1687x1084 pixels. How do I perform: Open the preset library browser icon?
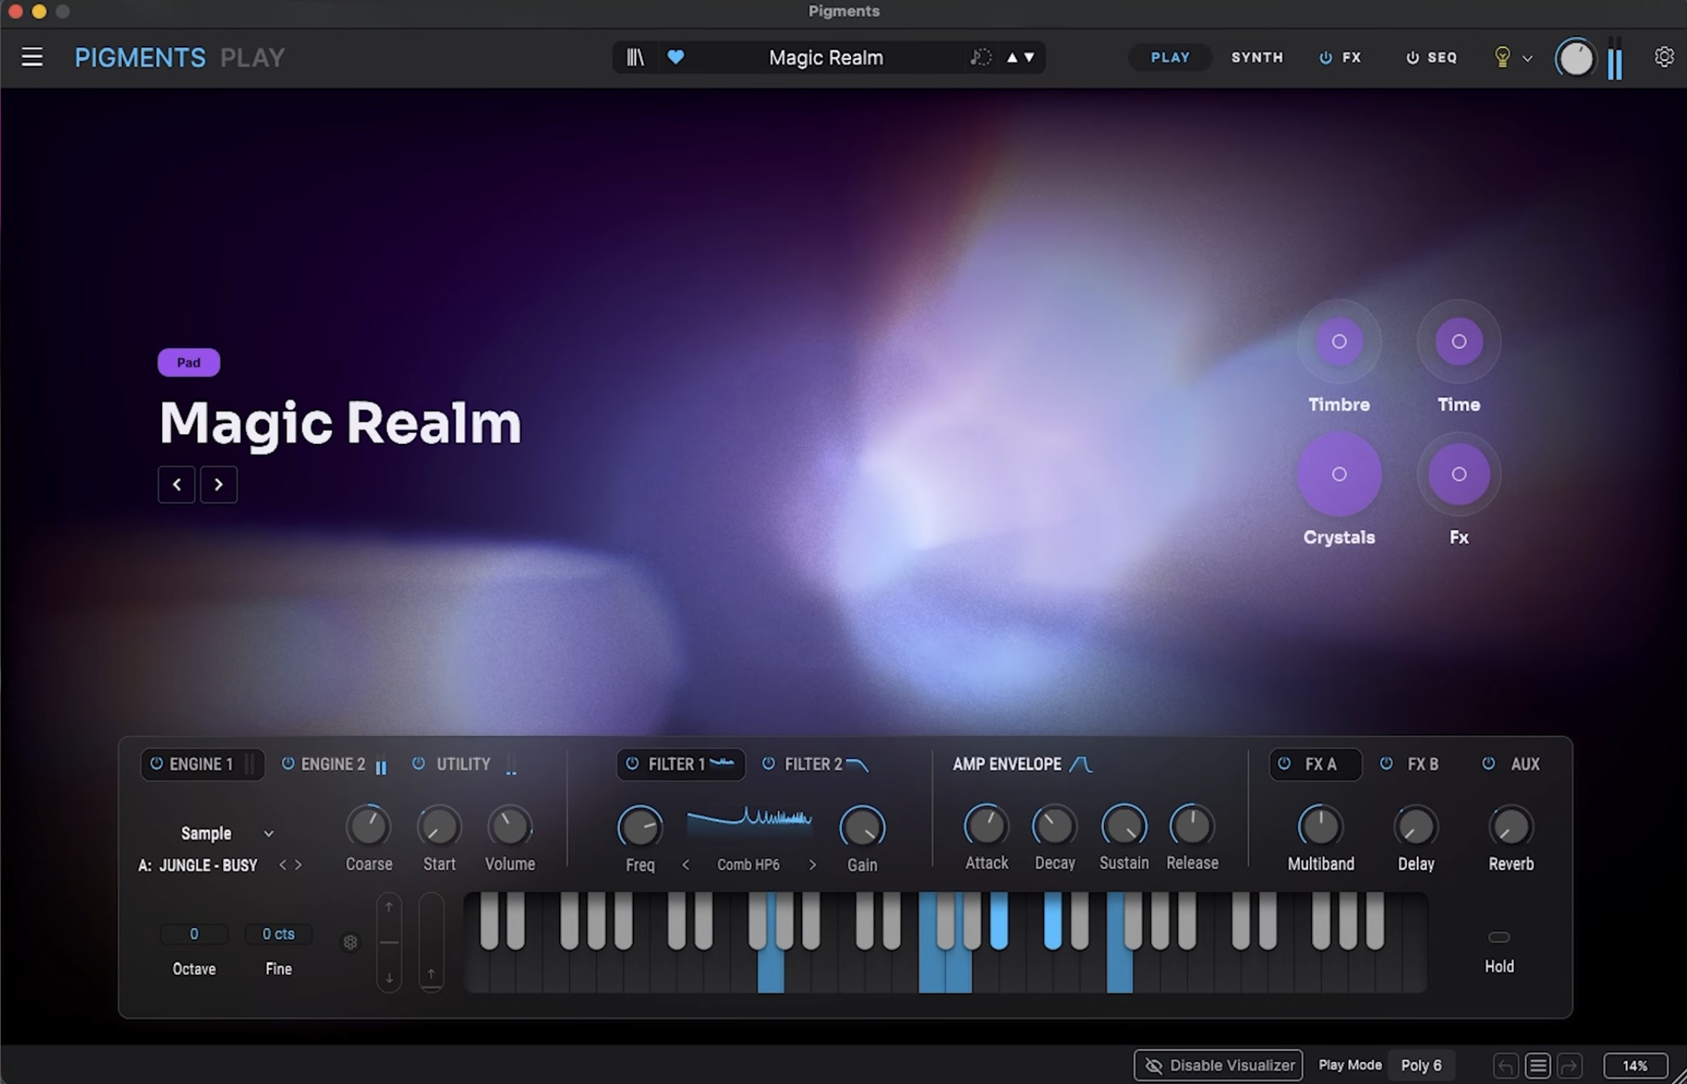click(635, 57)
